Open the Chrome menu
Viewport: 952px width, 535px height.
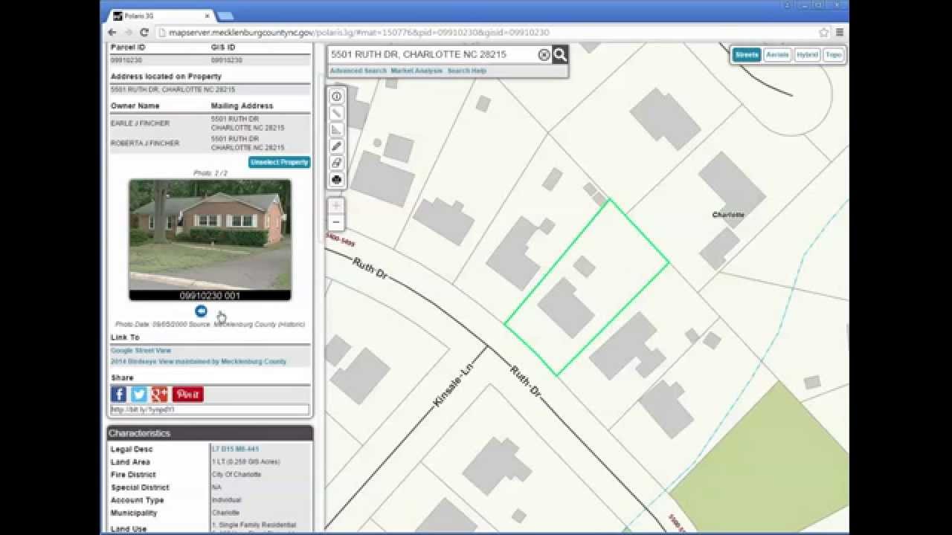(840, 33)
